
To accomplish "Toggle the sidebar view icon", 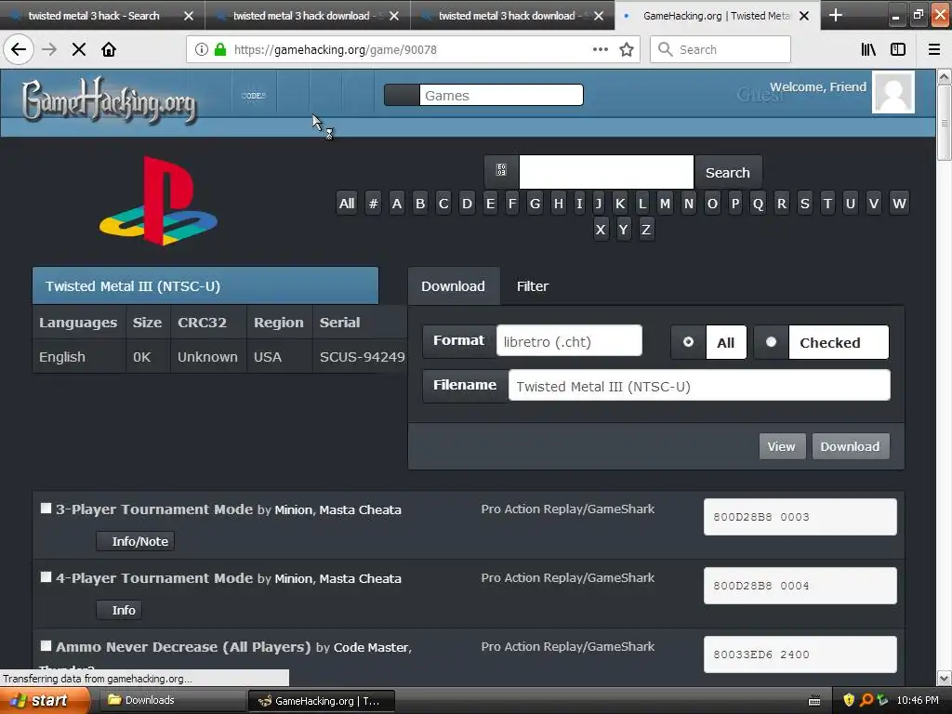I will [x=898, y=49].
